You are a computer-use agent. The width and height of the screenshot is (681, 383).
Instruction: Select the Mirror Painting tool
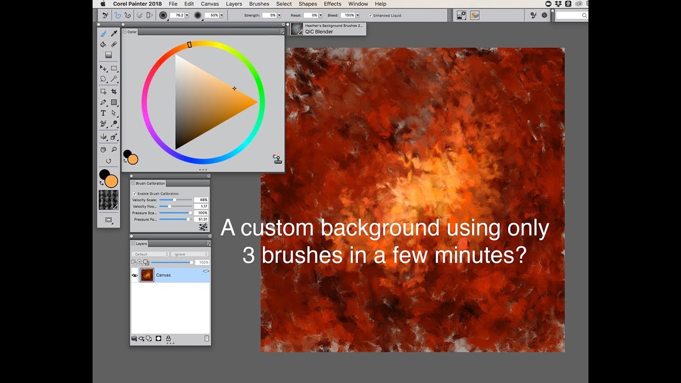103,137
